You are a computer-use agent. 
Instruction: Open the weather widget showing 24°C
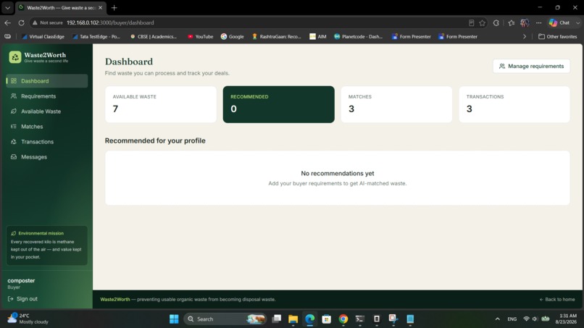(x=28, y=319)
